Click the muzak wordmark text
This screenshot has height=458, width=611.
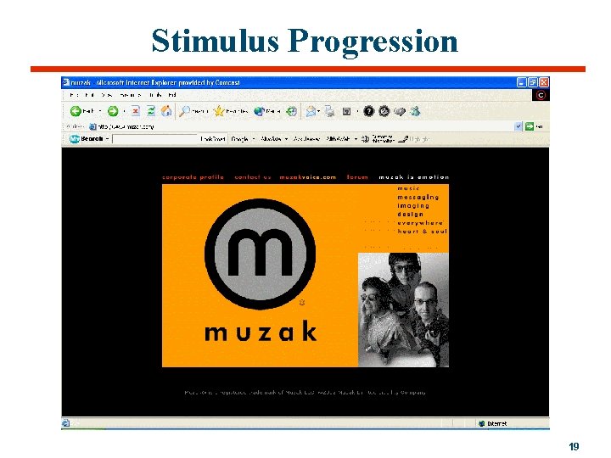(x=261, y=331)
